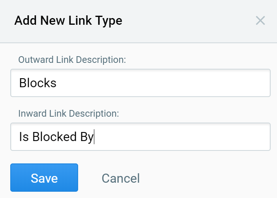Click the word "Is" in inward field

click(x=24, y=137)
